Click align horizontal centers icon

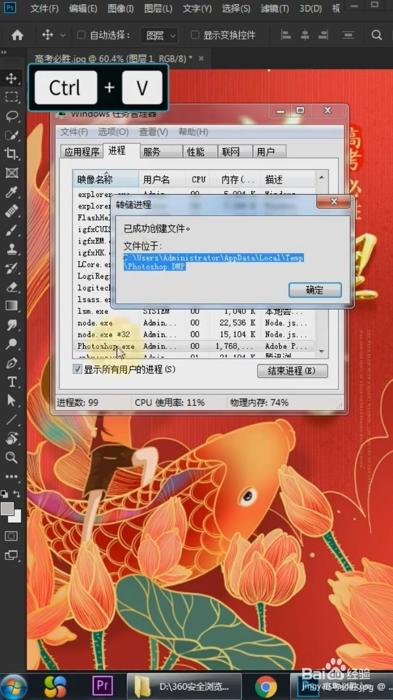pyautogui.click(x=305, y=35)
